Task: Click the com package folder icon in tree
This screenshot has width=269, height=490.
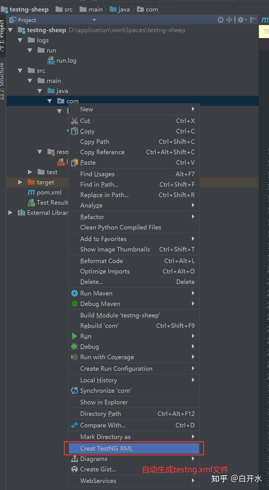Action: point(60,101)
